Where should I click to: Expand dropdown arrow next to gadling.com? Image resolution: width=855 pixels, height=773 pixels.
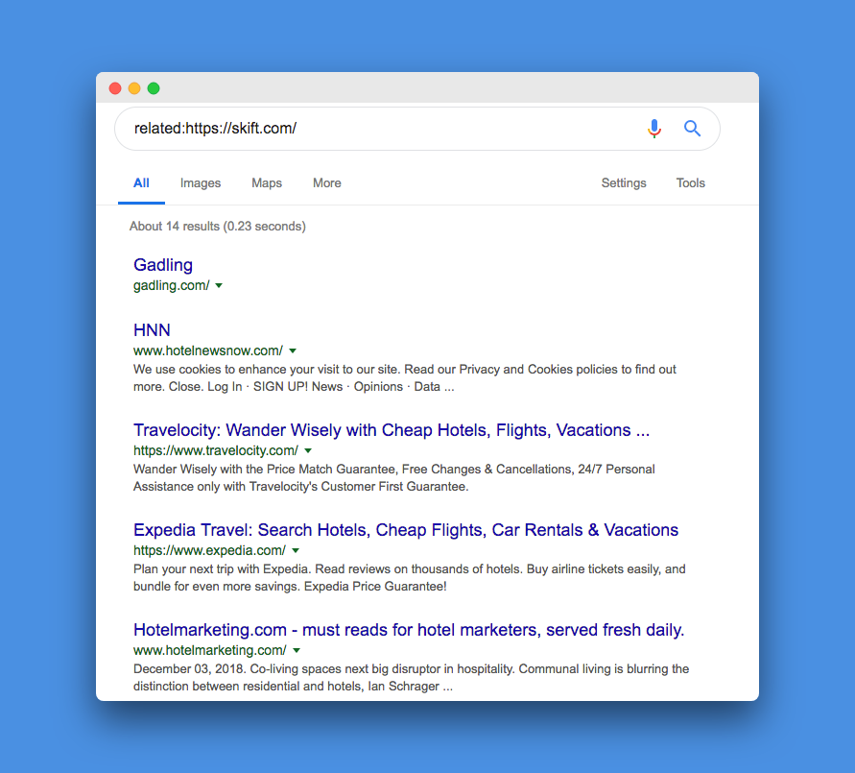[x=219, y=286]
